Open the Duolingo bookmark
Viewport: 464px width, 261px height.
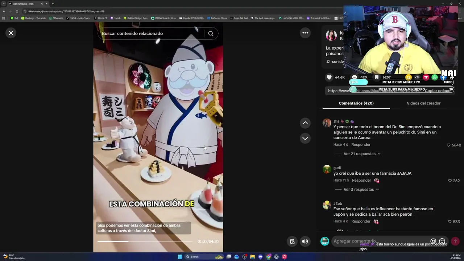tap(34, 18)
